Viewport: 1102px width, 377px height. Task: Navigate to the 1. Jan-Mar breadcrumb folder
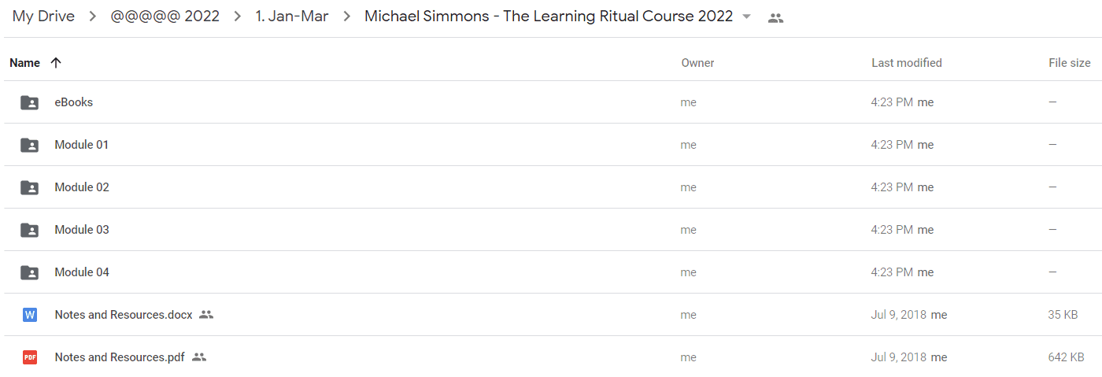click(292, 17)
